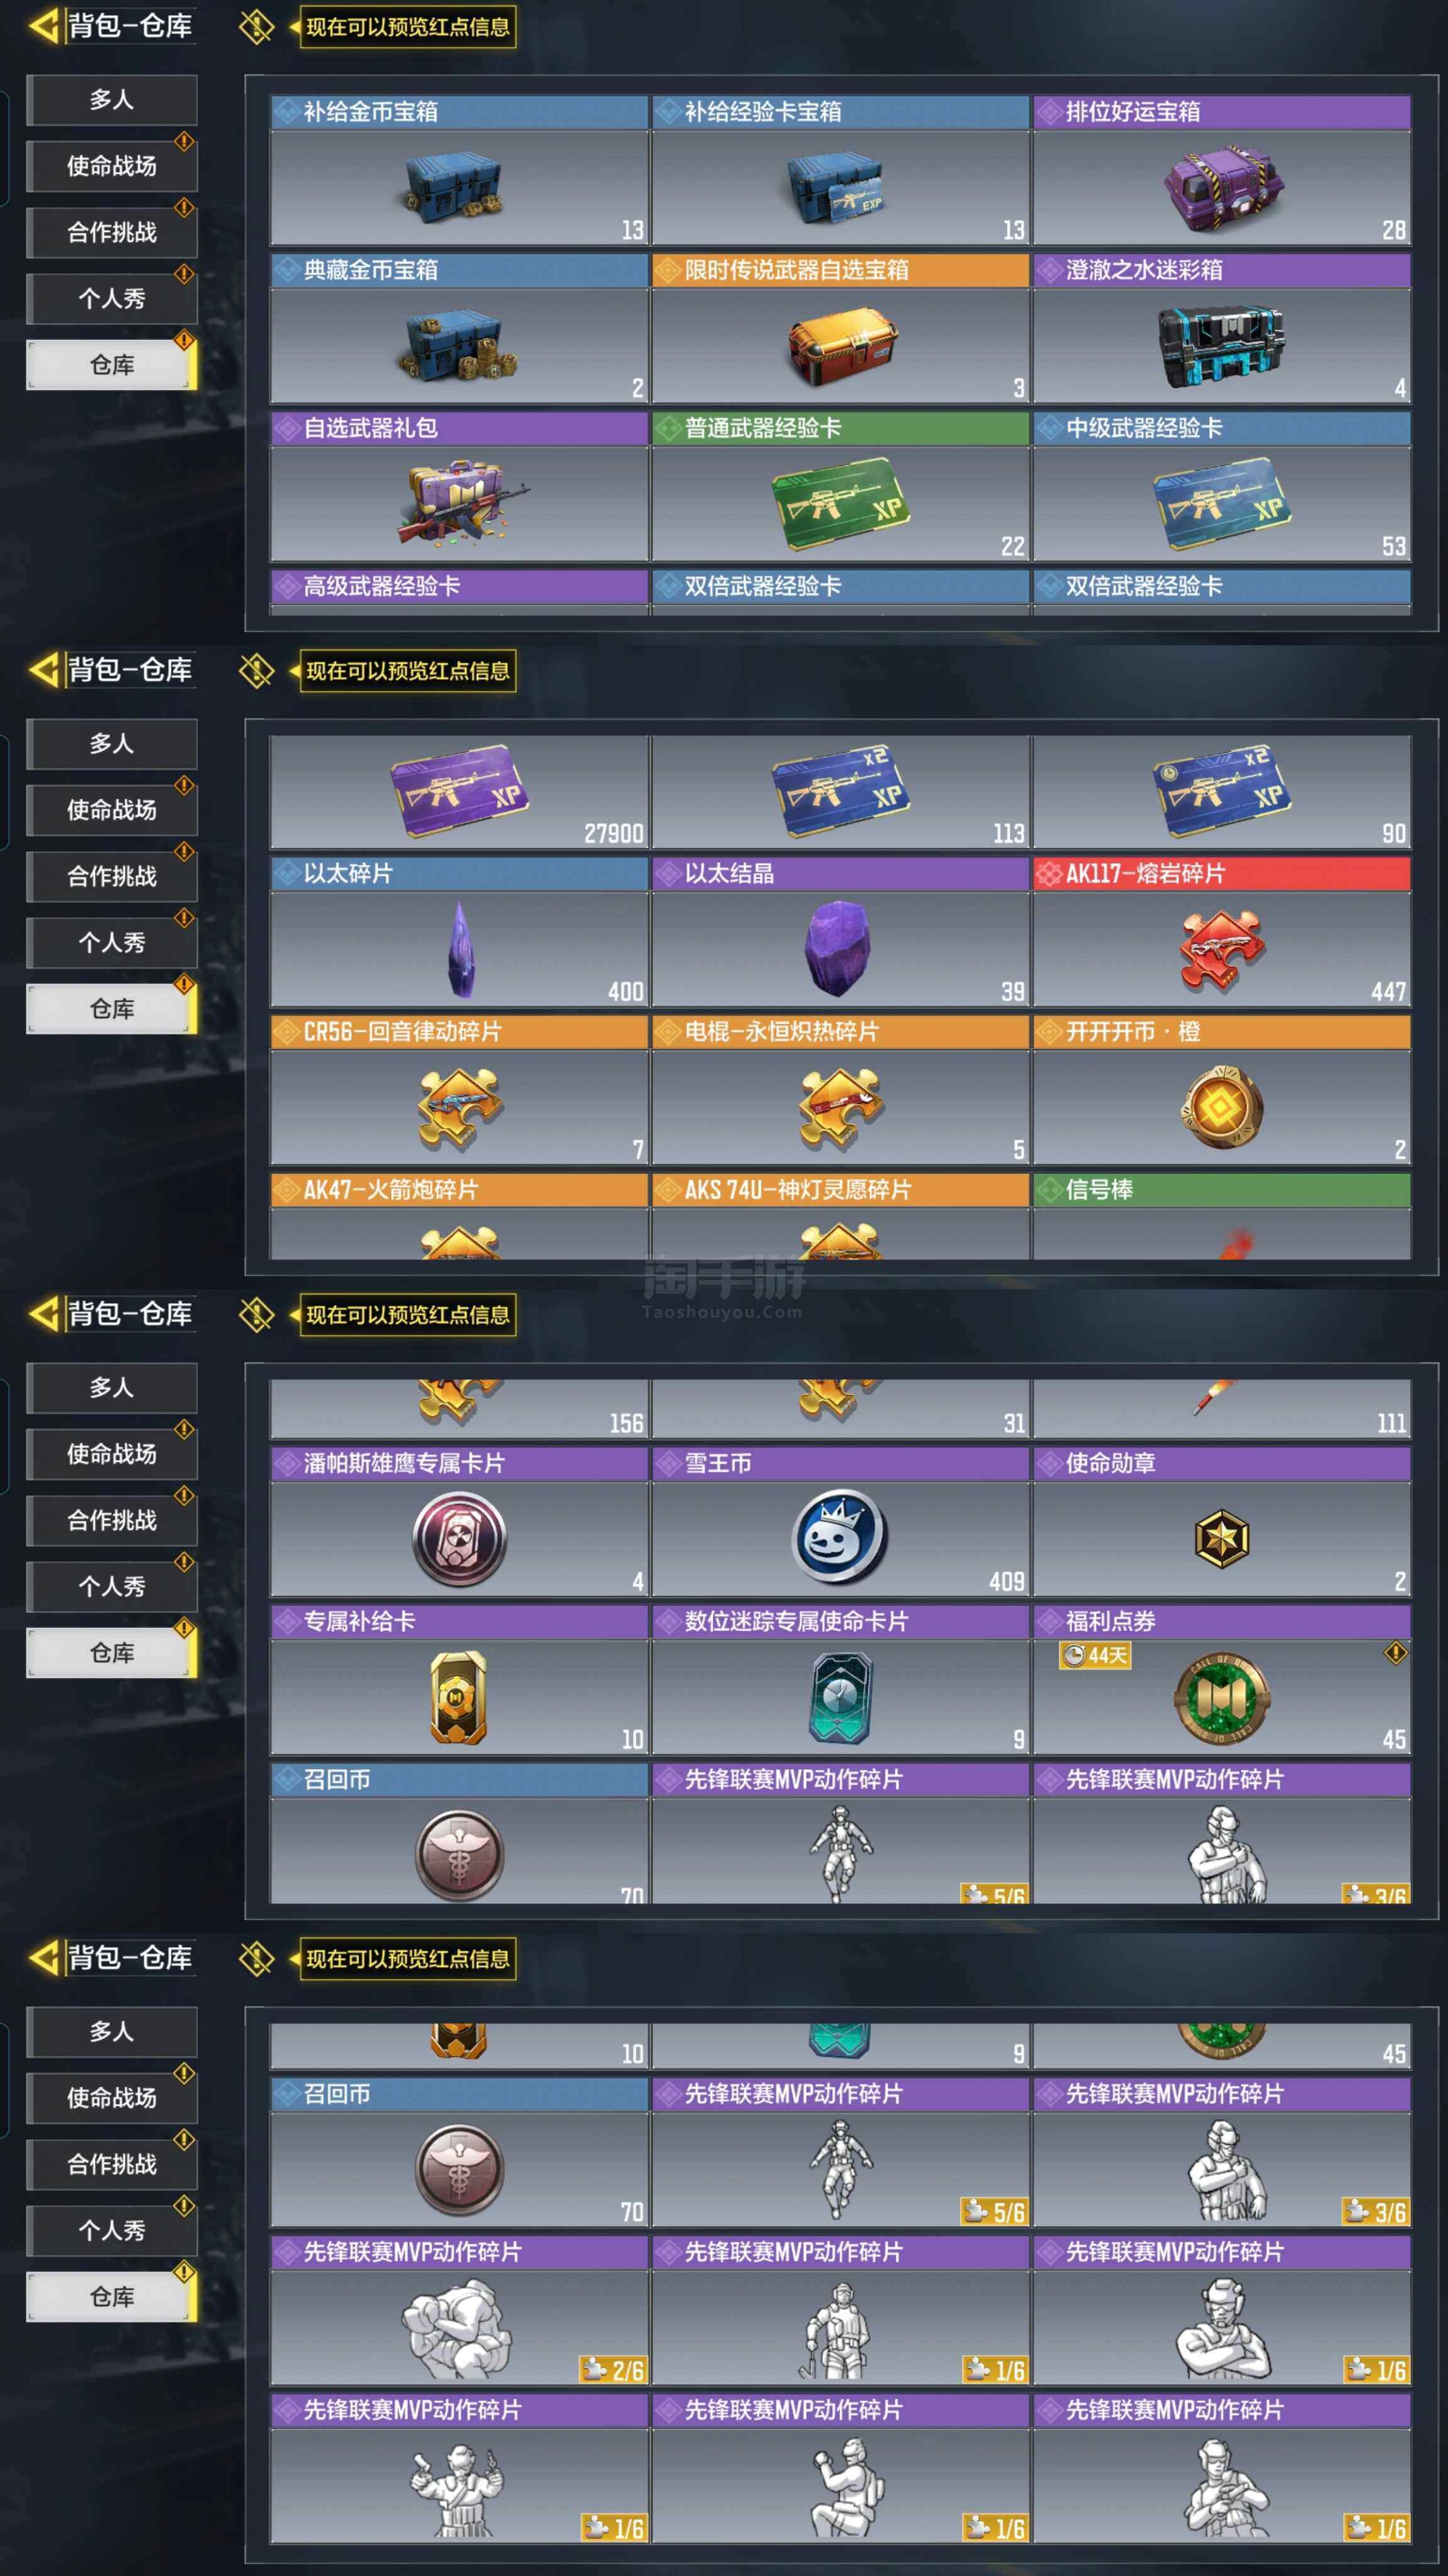Open the red AK117-熔岩碎片 puzzle piece
Screen dimensions: 1448x2576
pyautogui.click(x=1221, y=949)
